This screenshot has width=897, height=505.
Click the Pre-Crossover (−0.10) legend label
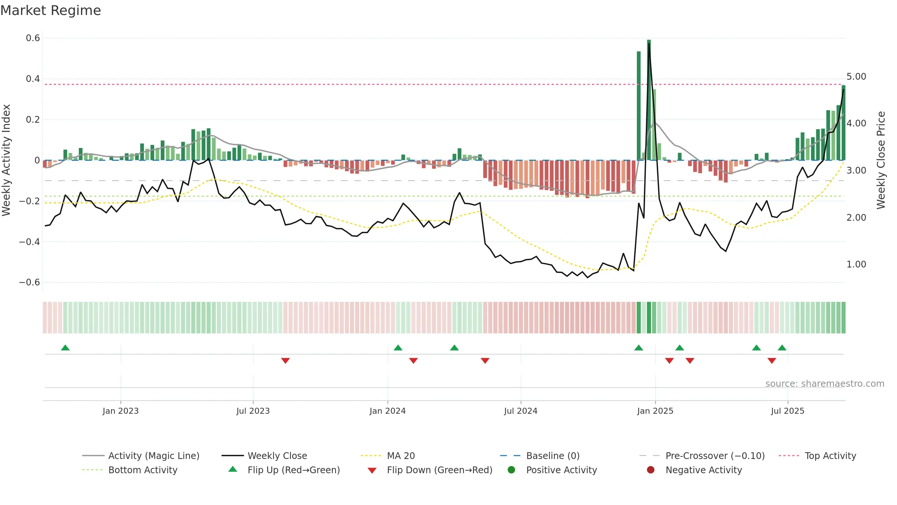(x=715, y=456)
